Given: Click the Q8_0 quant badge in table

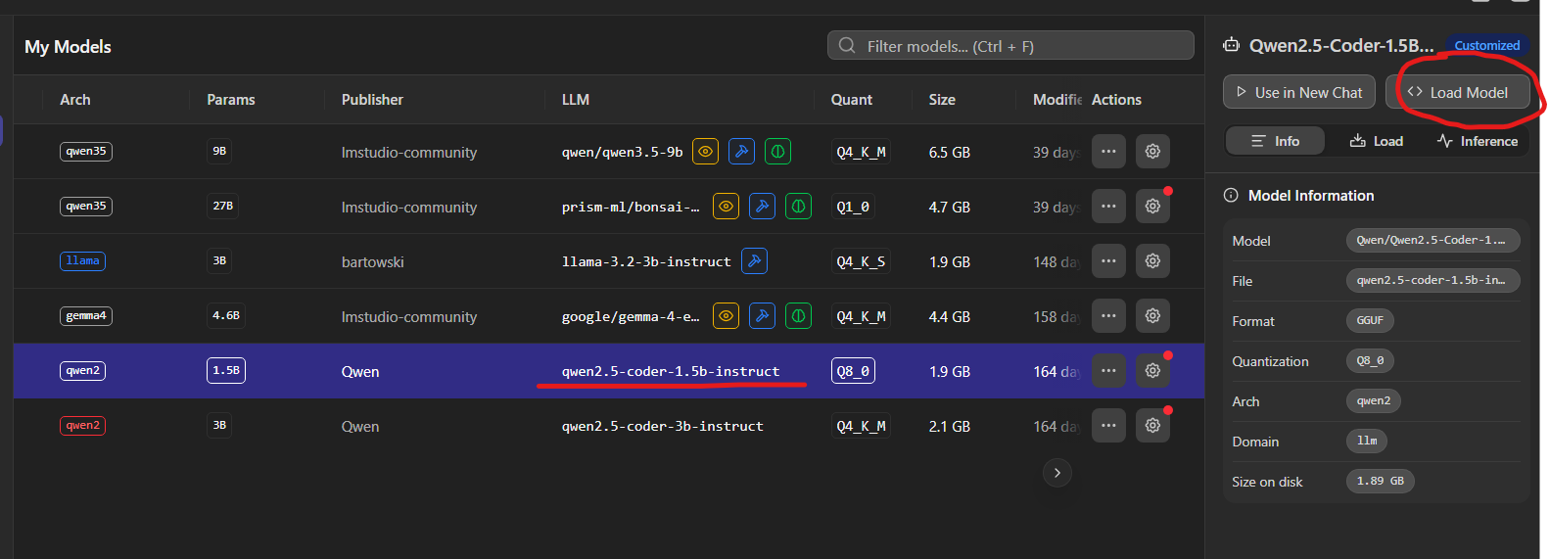Looking at the screenshot, I should pyautogui.click(x=853, y=371).
